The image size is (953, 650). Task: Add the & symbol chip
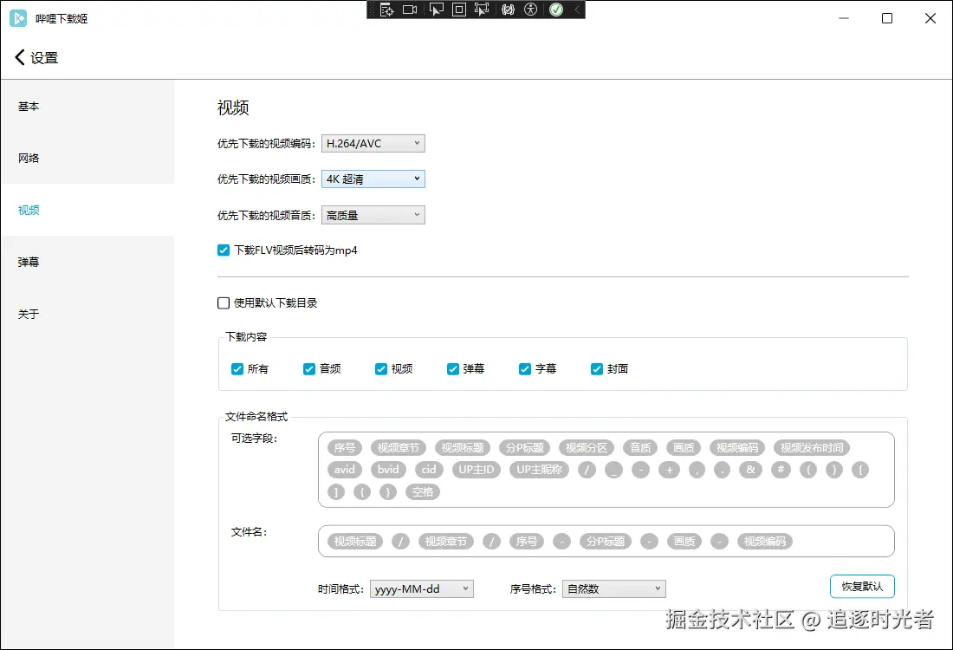[x=750, y=470]
